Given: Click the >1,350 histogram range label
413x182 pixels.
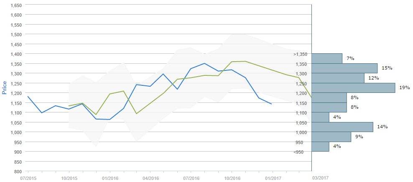Looking at the screenshot, I should click(300, 54).
